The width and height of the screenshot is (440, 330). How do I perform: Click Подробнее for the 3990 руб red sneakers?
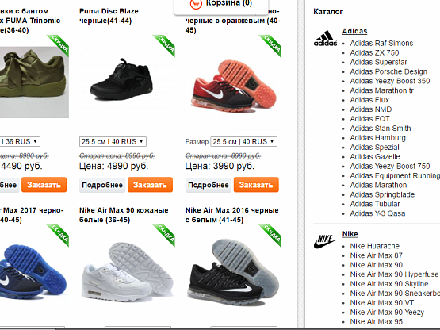pos(209,185)
